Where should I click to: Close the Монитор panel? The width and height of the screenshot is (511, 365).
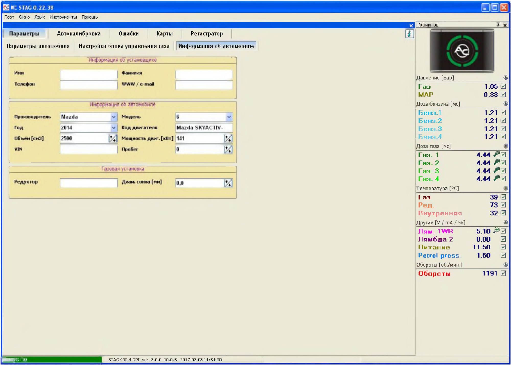tap(505, 25)
